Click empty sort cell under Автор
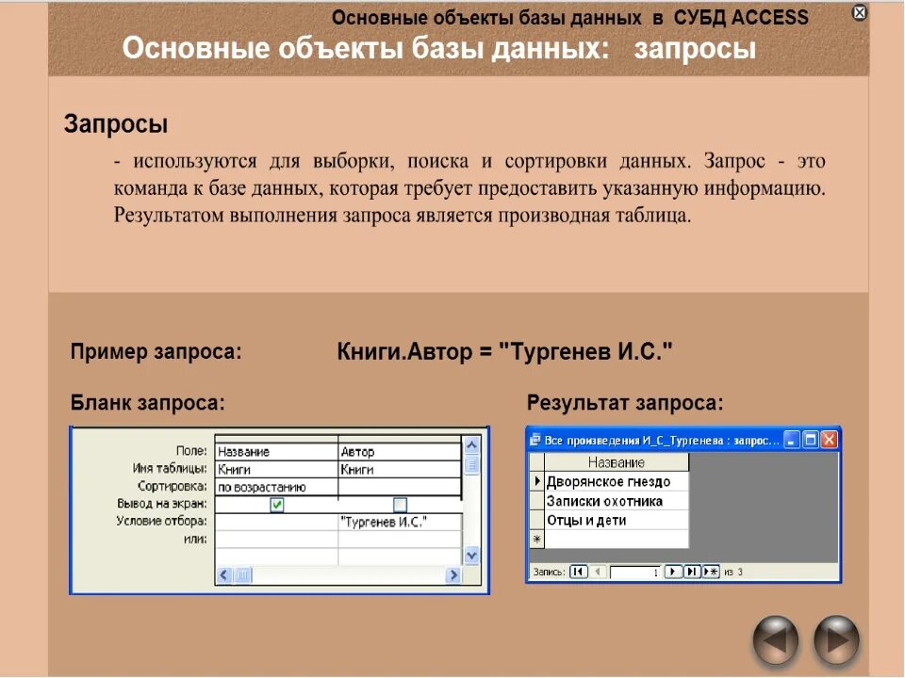Image resolution: width=905 pixels, height=678 pixels. click(x=400, y=487)
